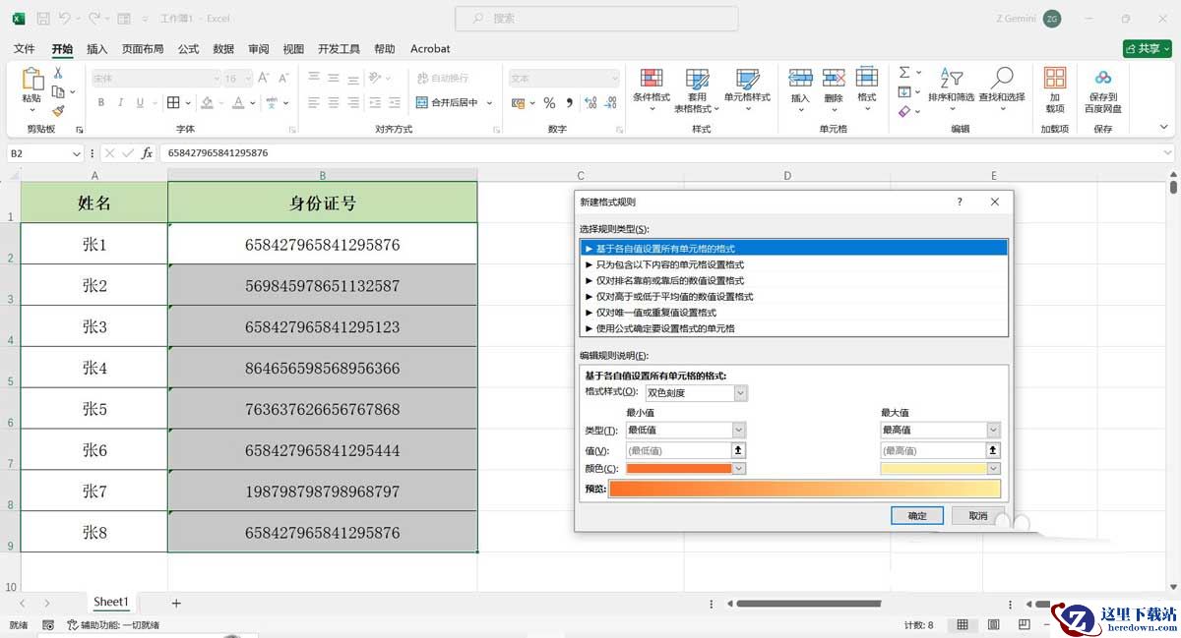Click the Font Color letter A icon
Viewport: 1181px width, 638px height.
pyautogui.click(x=240, y=102)
